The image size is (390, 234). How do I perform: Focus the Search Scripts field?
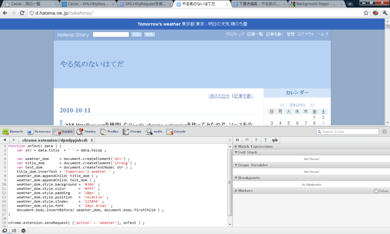point(348,132)
